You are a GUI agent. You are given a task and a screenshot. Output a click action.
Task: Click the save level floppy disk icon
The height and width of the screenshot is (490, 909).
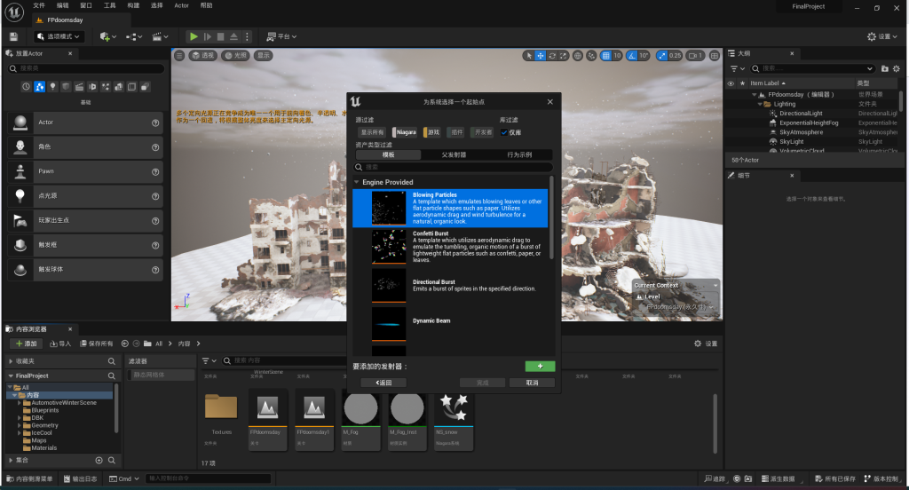pyautogui.click(x=13, y=36)
